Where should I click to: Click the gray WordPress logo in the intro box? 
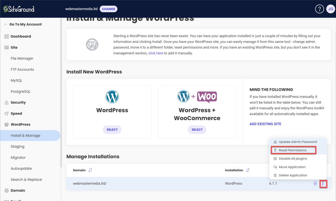(92, 44)
